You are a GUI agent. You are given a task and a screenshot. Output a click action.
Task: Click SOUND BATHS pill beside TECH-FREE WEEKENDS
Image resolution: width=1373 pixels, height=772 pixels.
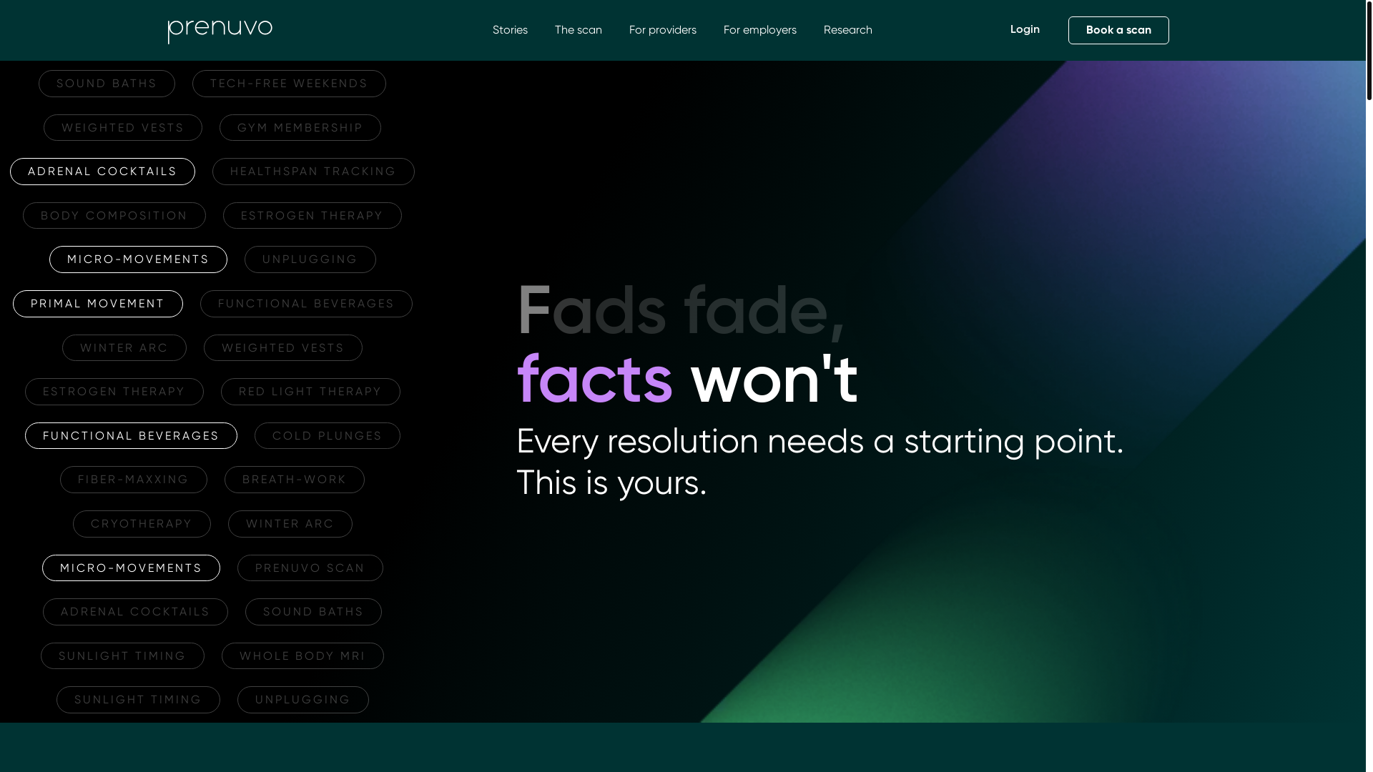coord(107,84)
